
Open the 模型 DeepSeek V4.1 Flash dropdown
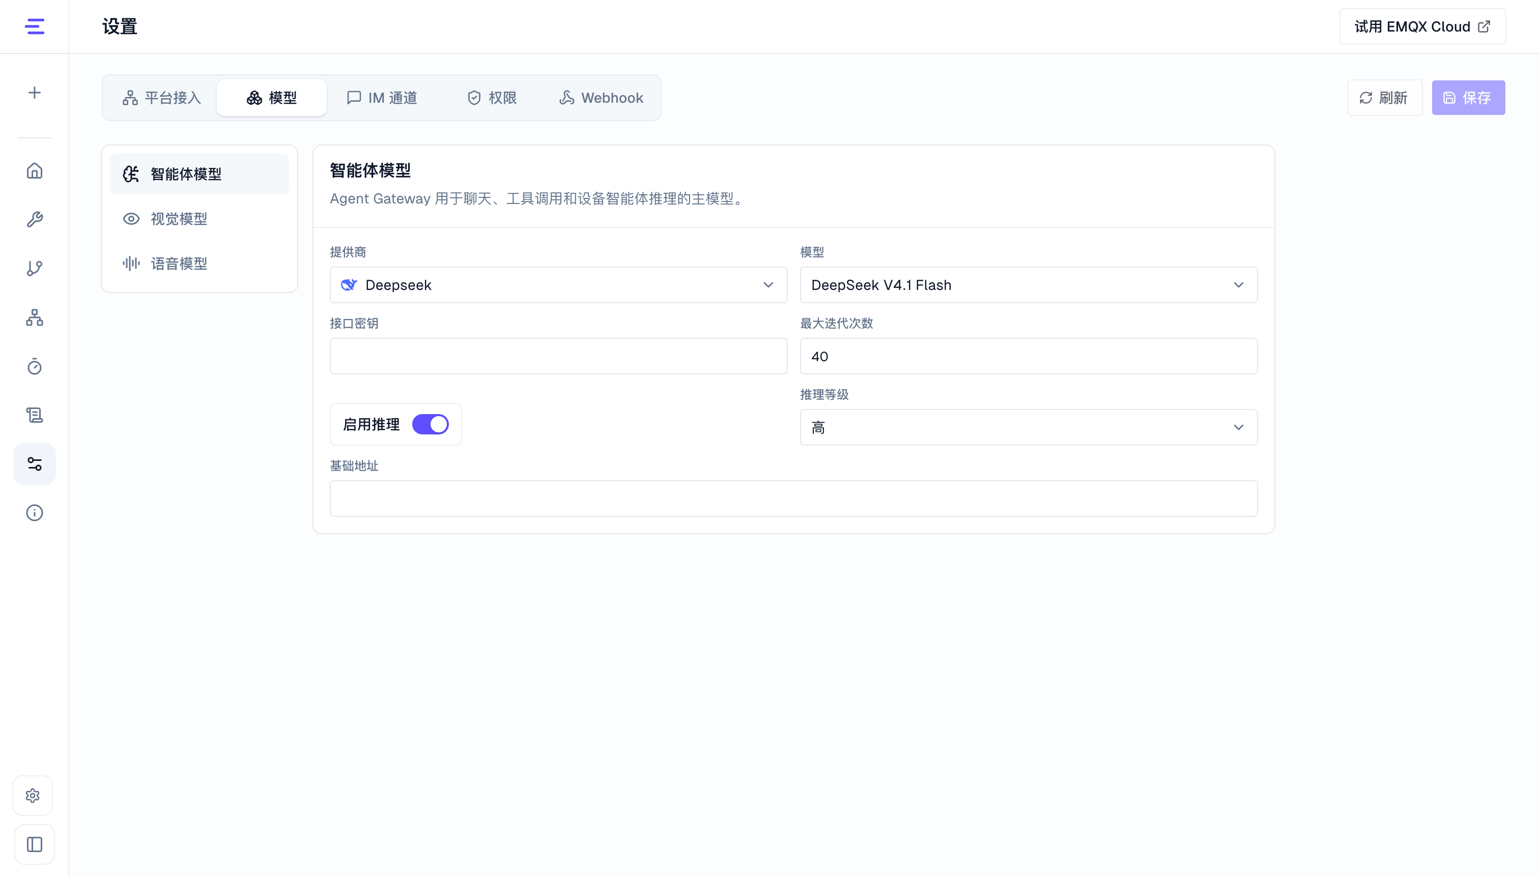click(1028, 285)
